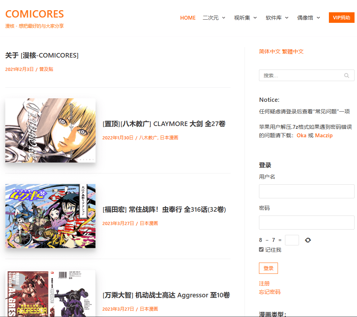Open the 常住战阵 虫奉行 cover thumbnail
Screen dimensions: 357x317
tap(50, 216)
